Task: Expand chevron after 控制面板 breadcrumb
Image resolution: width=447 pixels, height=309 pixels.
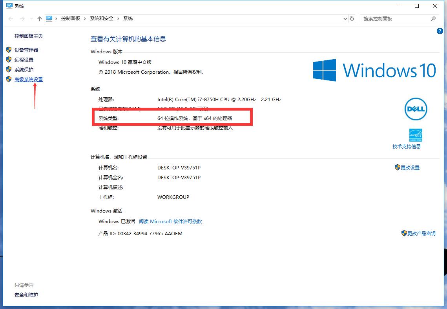Action: 85,18
